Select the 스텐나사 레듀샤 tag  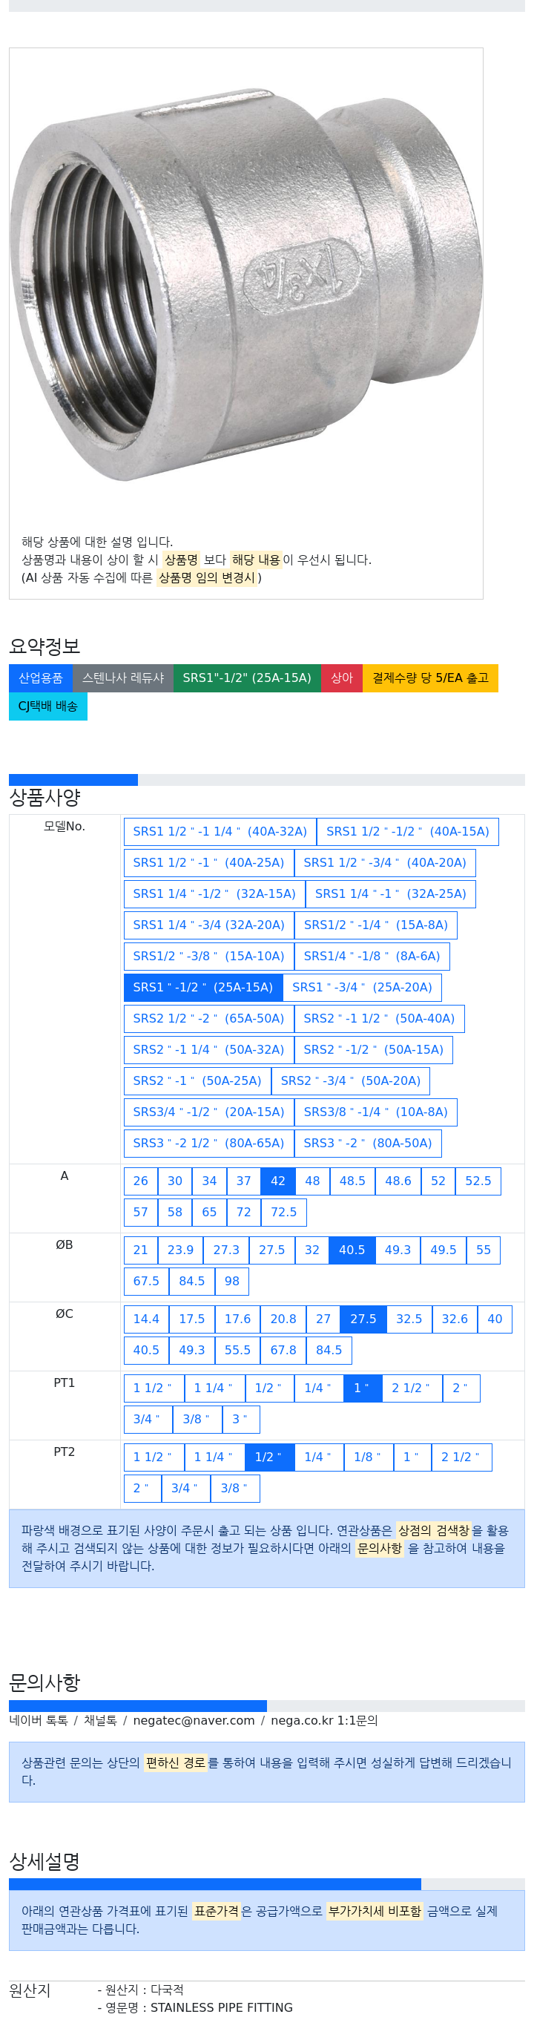(123, 678)
